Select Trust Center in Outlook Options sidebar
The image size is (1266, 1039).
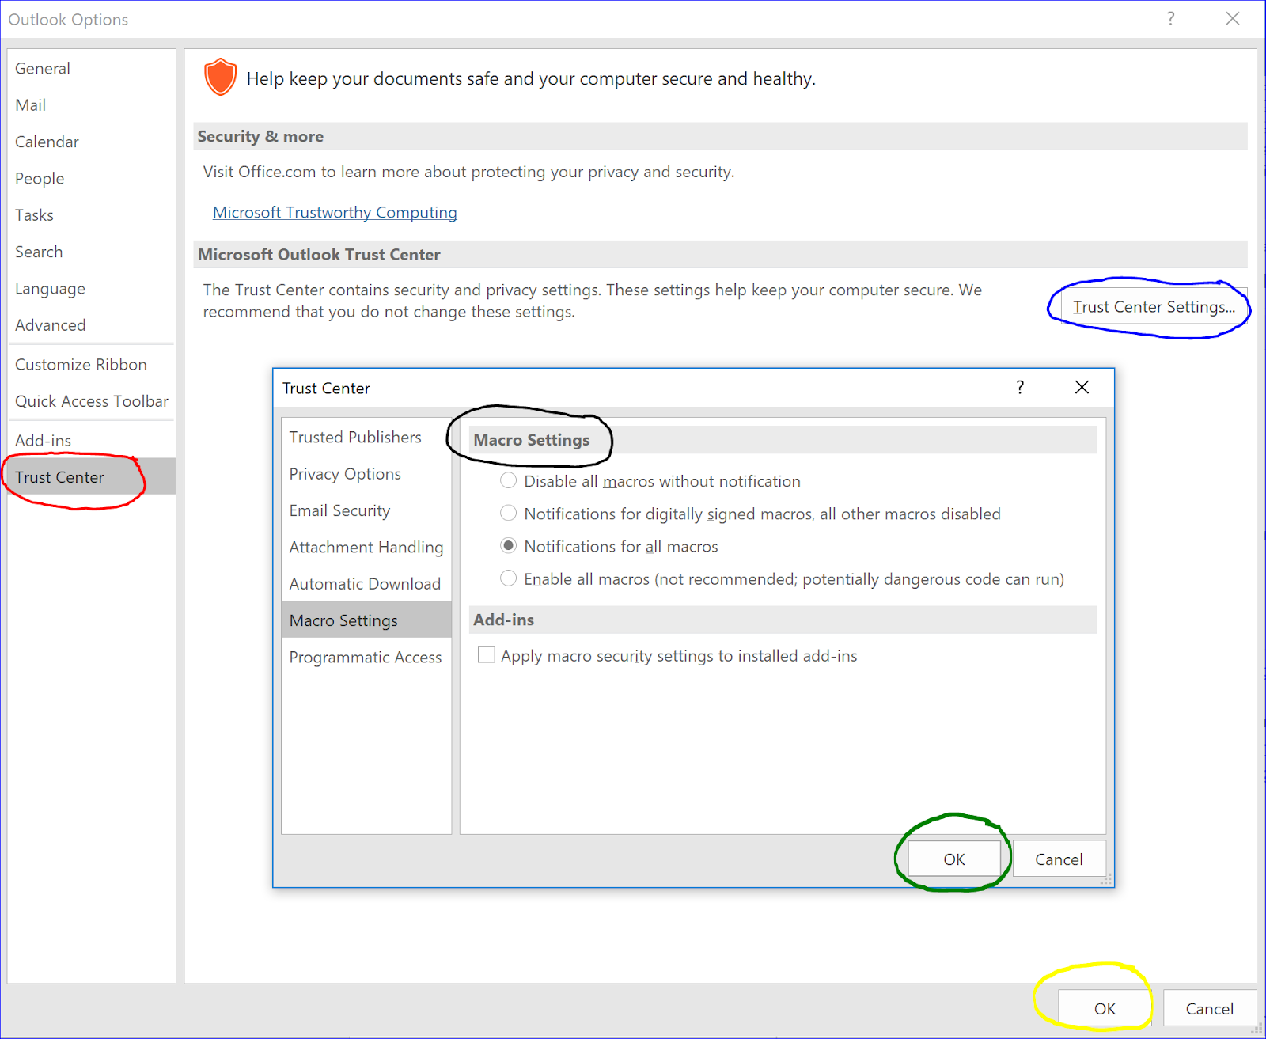pyautogui.click(x=92, y=477)
